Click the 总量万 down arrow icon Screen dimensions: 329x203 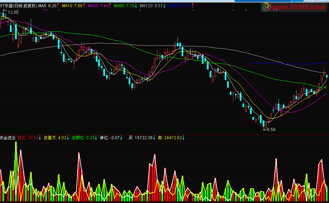[x=68, y=138]
